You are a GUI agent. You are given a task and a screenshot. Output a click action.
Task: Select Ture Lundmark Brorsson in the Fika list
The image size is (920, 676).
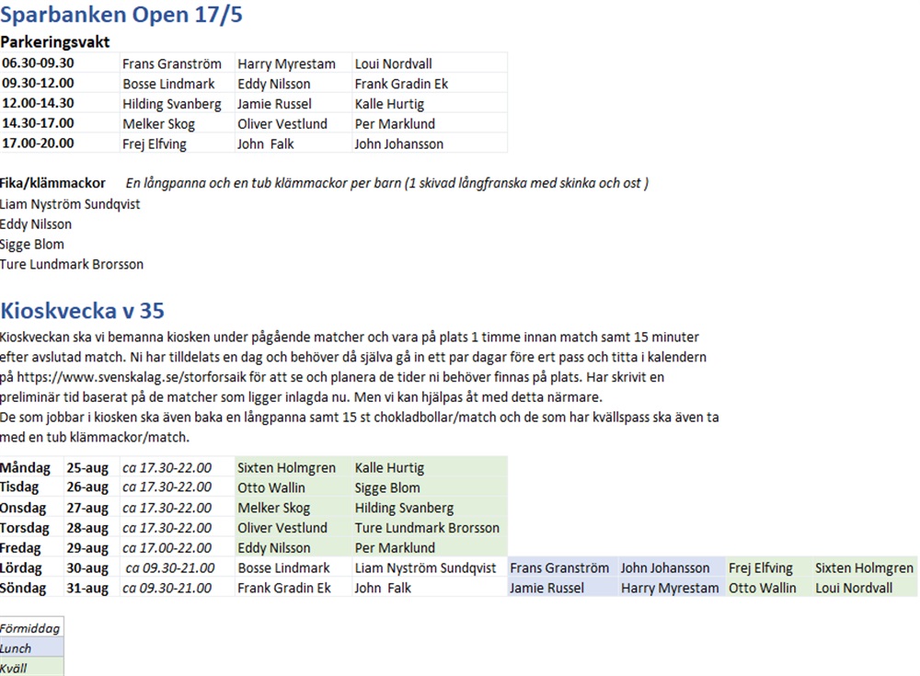[72, 264]
